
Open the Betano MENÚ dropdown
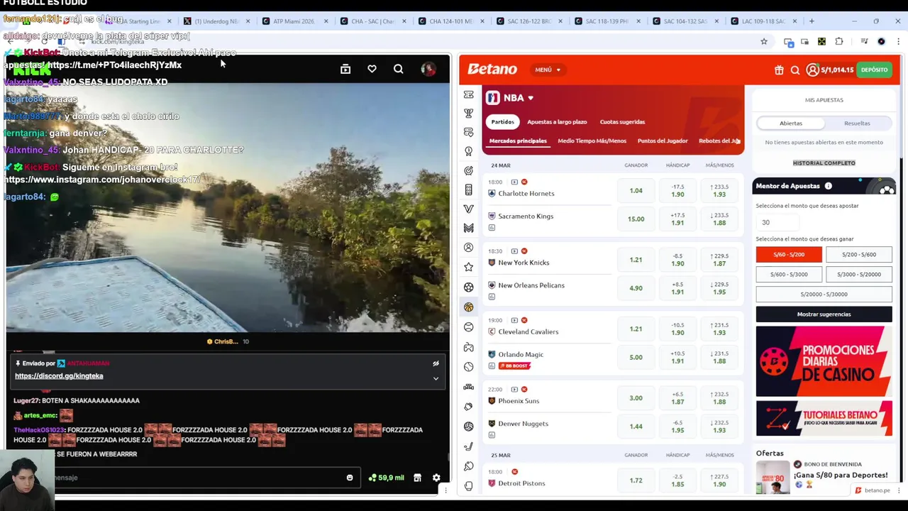pos(548,70)
